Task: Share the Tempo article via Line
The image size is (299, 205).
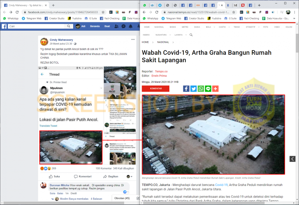Action: click(x=208, y=89)
